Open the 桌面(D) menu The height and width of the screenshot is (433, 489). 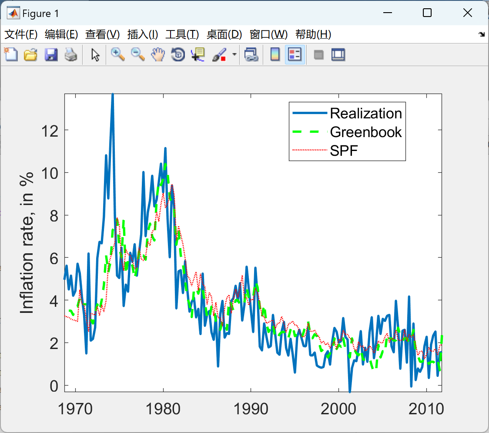click(x=224, y=34)
